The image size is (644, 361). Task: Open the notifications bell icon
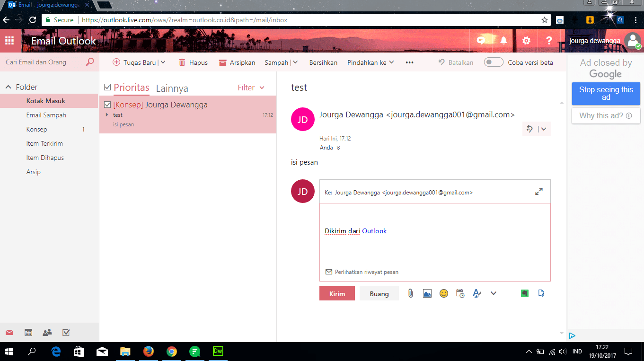(503, 41)
